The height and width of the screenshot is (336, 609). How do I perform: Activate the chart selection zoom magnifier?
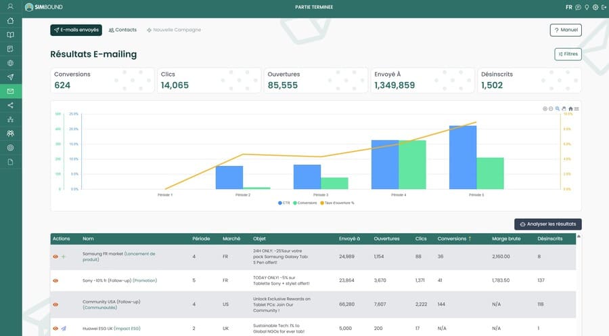pyautogui.click(x=558, y=109)
